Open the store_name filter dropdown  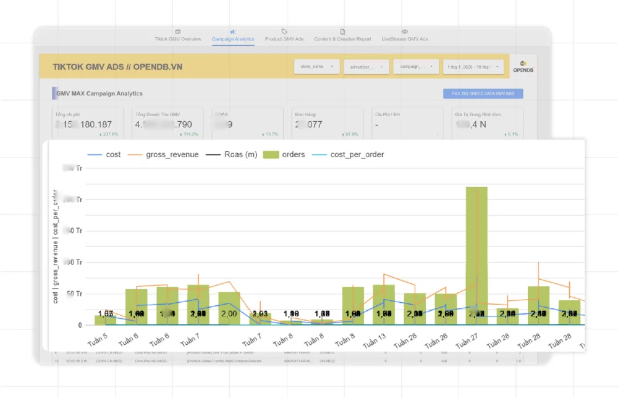316,67
